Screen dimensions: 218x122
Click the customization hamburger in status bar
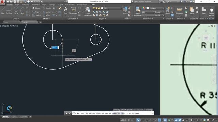(x=216, y=120)
